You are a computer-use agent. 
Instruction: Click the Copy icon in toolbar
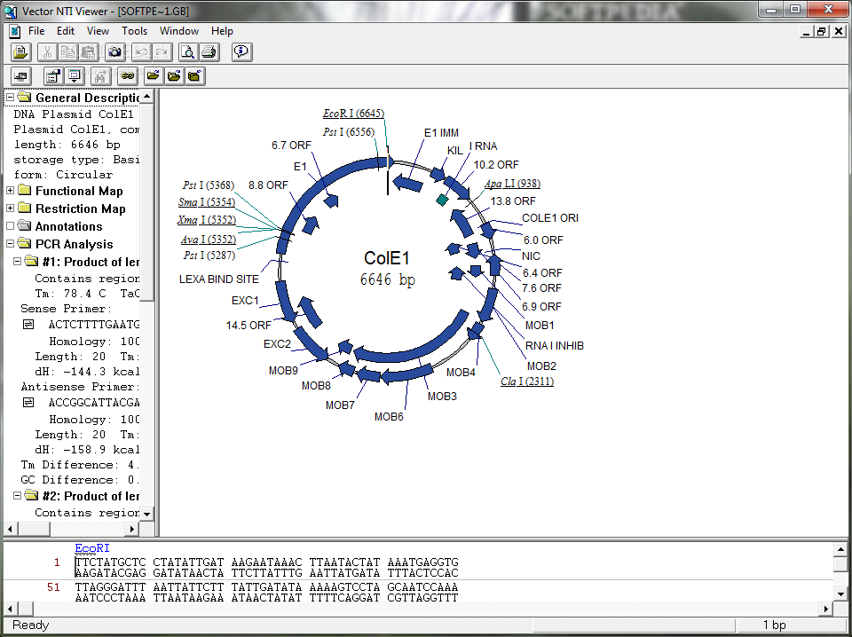coord(67,52)
